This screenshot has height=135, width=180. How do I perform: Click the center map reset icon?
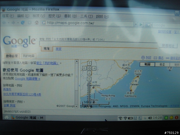pos(89,68)
